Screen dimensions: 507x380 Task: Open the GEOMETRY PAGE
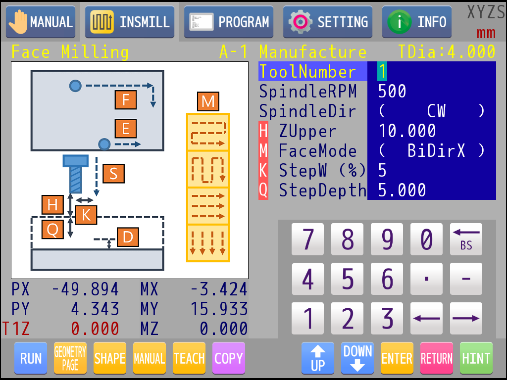[x=70, y=358]
